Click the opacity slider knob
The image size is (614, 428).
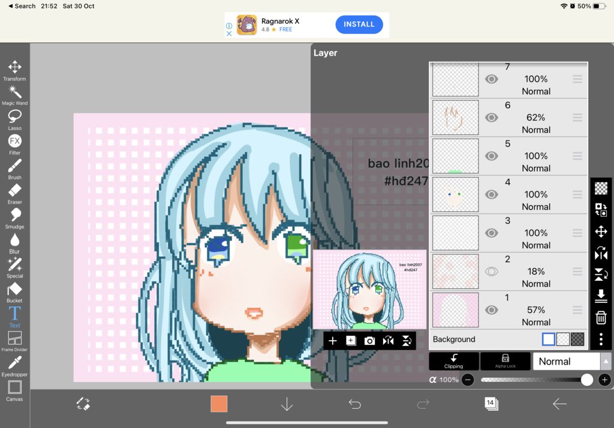[x=586, y=380]
